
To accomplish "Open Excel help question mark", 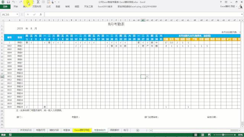I will pyautogui.click(x=221, y=2).
